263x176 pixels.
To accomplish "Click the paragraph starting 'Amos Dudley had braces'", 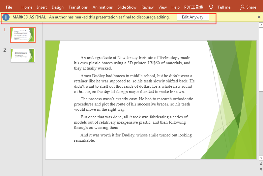I will click(134, 84).
